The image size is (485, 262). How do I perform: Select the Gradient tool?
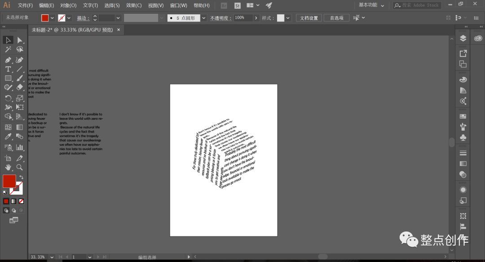19,127
